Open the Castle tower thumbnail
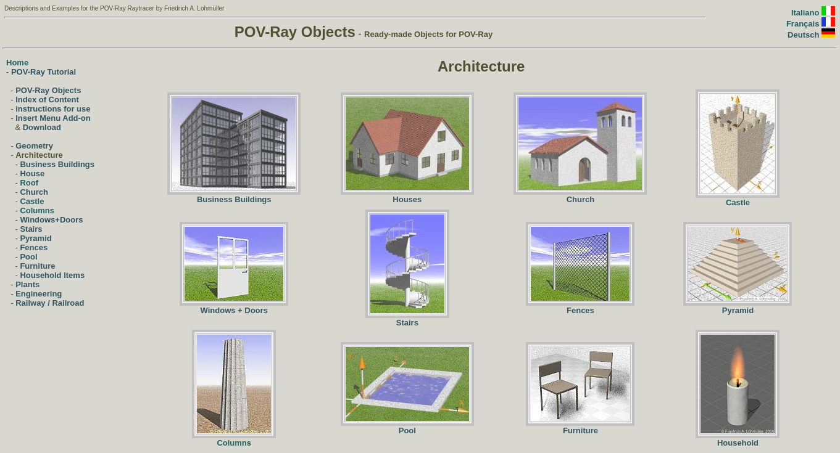The height and width of the screenshot is (453, 840). tap(737, 144)
